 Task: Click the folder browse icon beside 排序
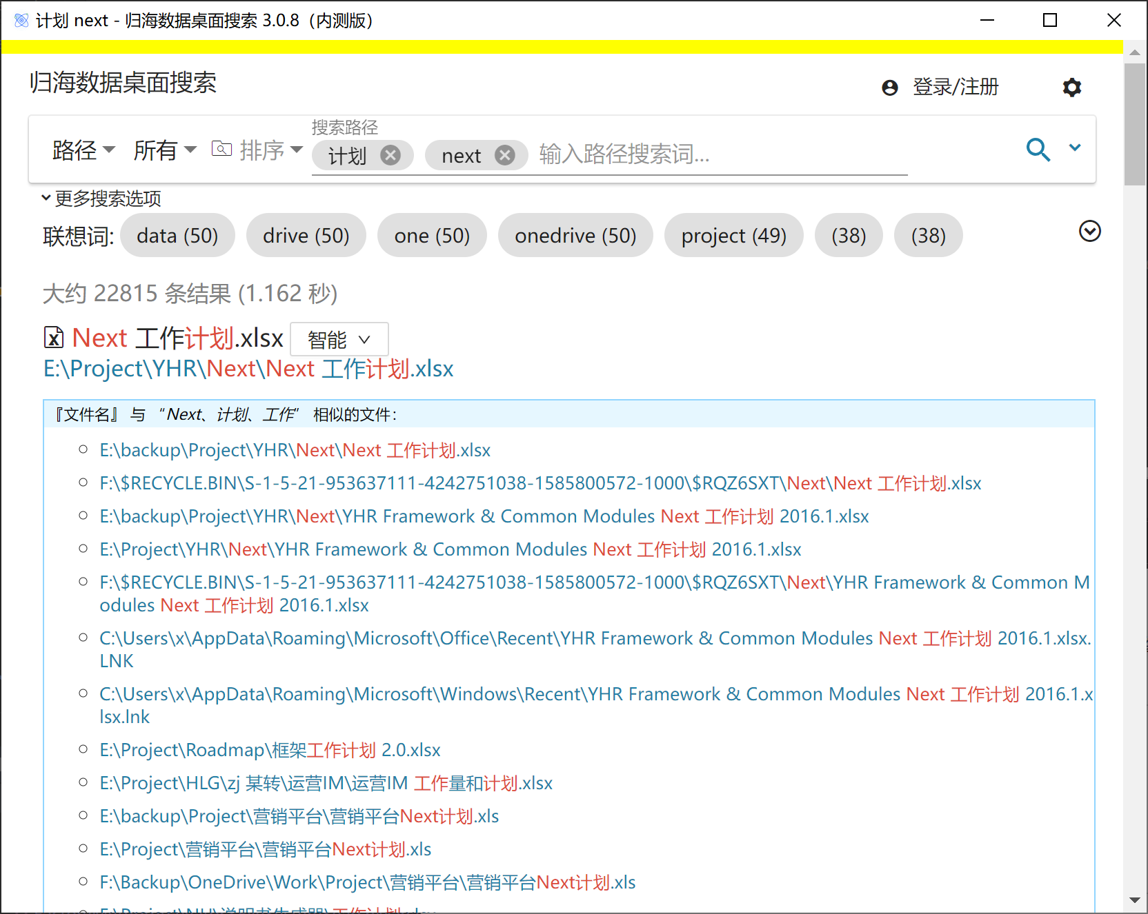(221, 149)
